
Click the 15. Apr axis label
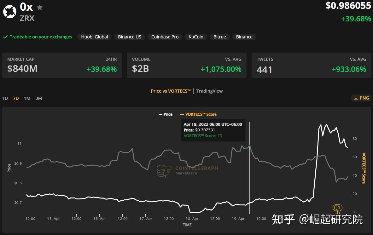point(53,219)
